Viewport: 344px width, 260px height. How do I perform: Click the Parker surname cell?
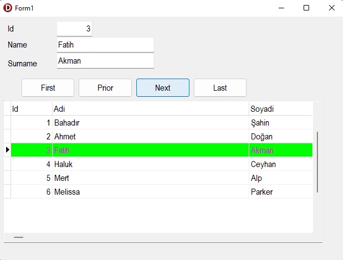(281, 192)
